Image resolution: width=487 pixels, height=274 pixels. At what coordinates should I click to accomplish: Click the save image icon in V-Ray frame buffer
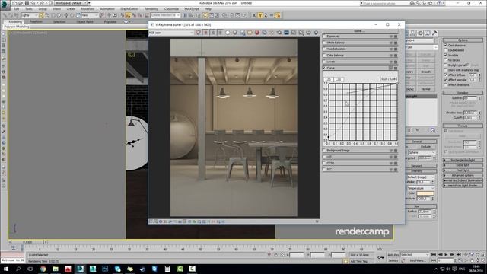pyautogui.click(x=242, y=33)
